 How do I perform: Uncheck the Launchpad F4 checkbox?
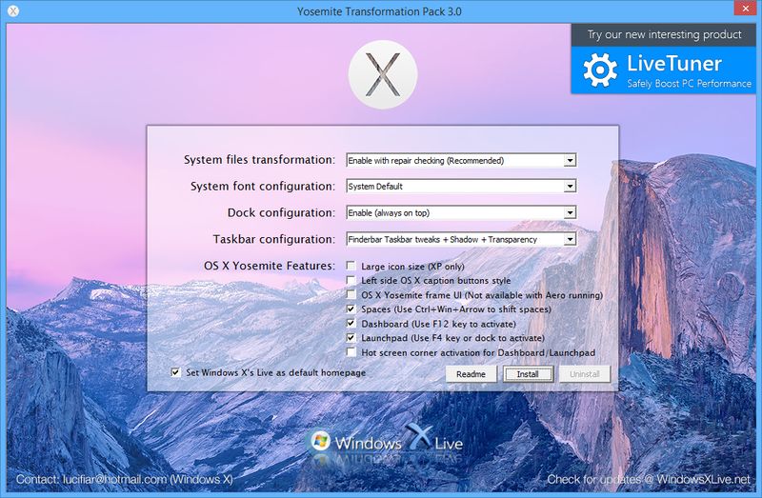(351, 337)
